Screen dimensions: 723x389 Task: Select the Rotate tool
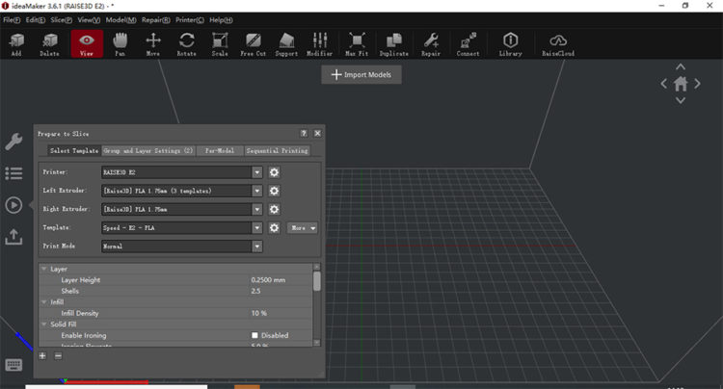(x=186, y=44)
